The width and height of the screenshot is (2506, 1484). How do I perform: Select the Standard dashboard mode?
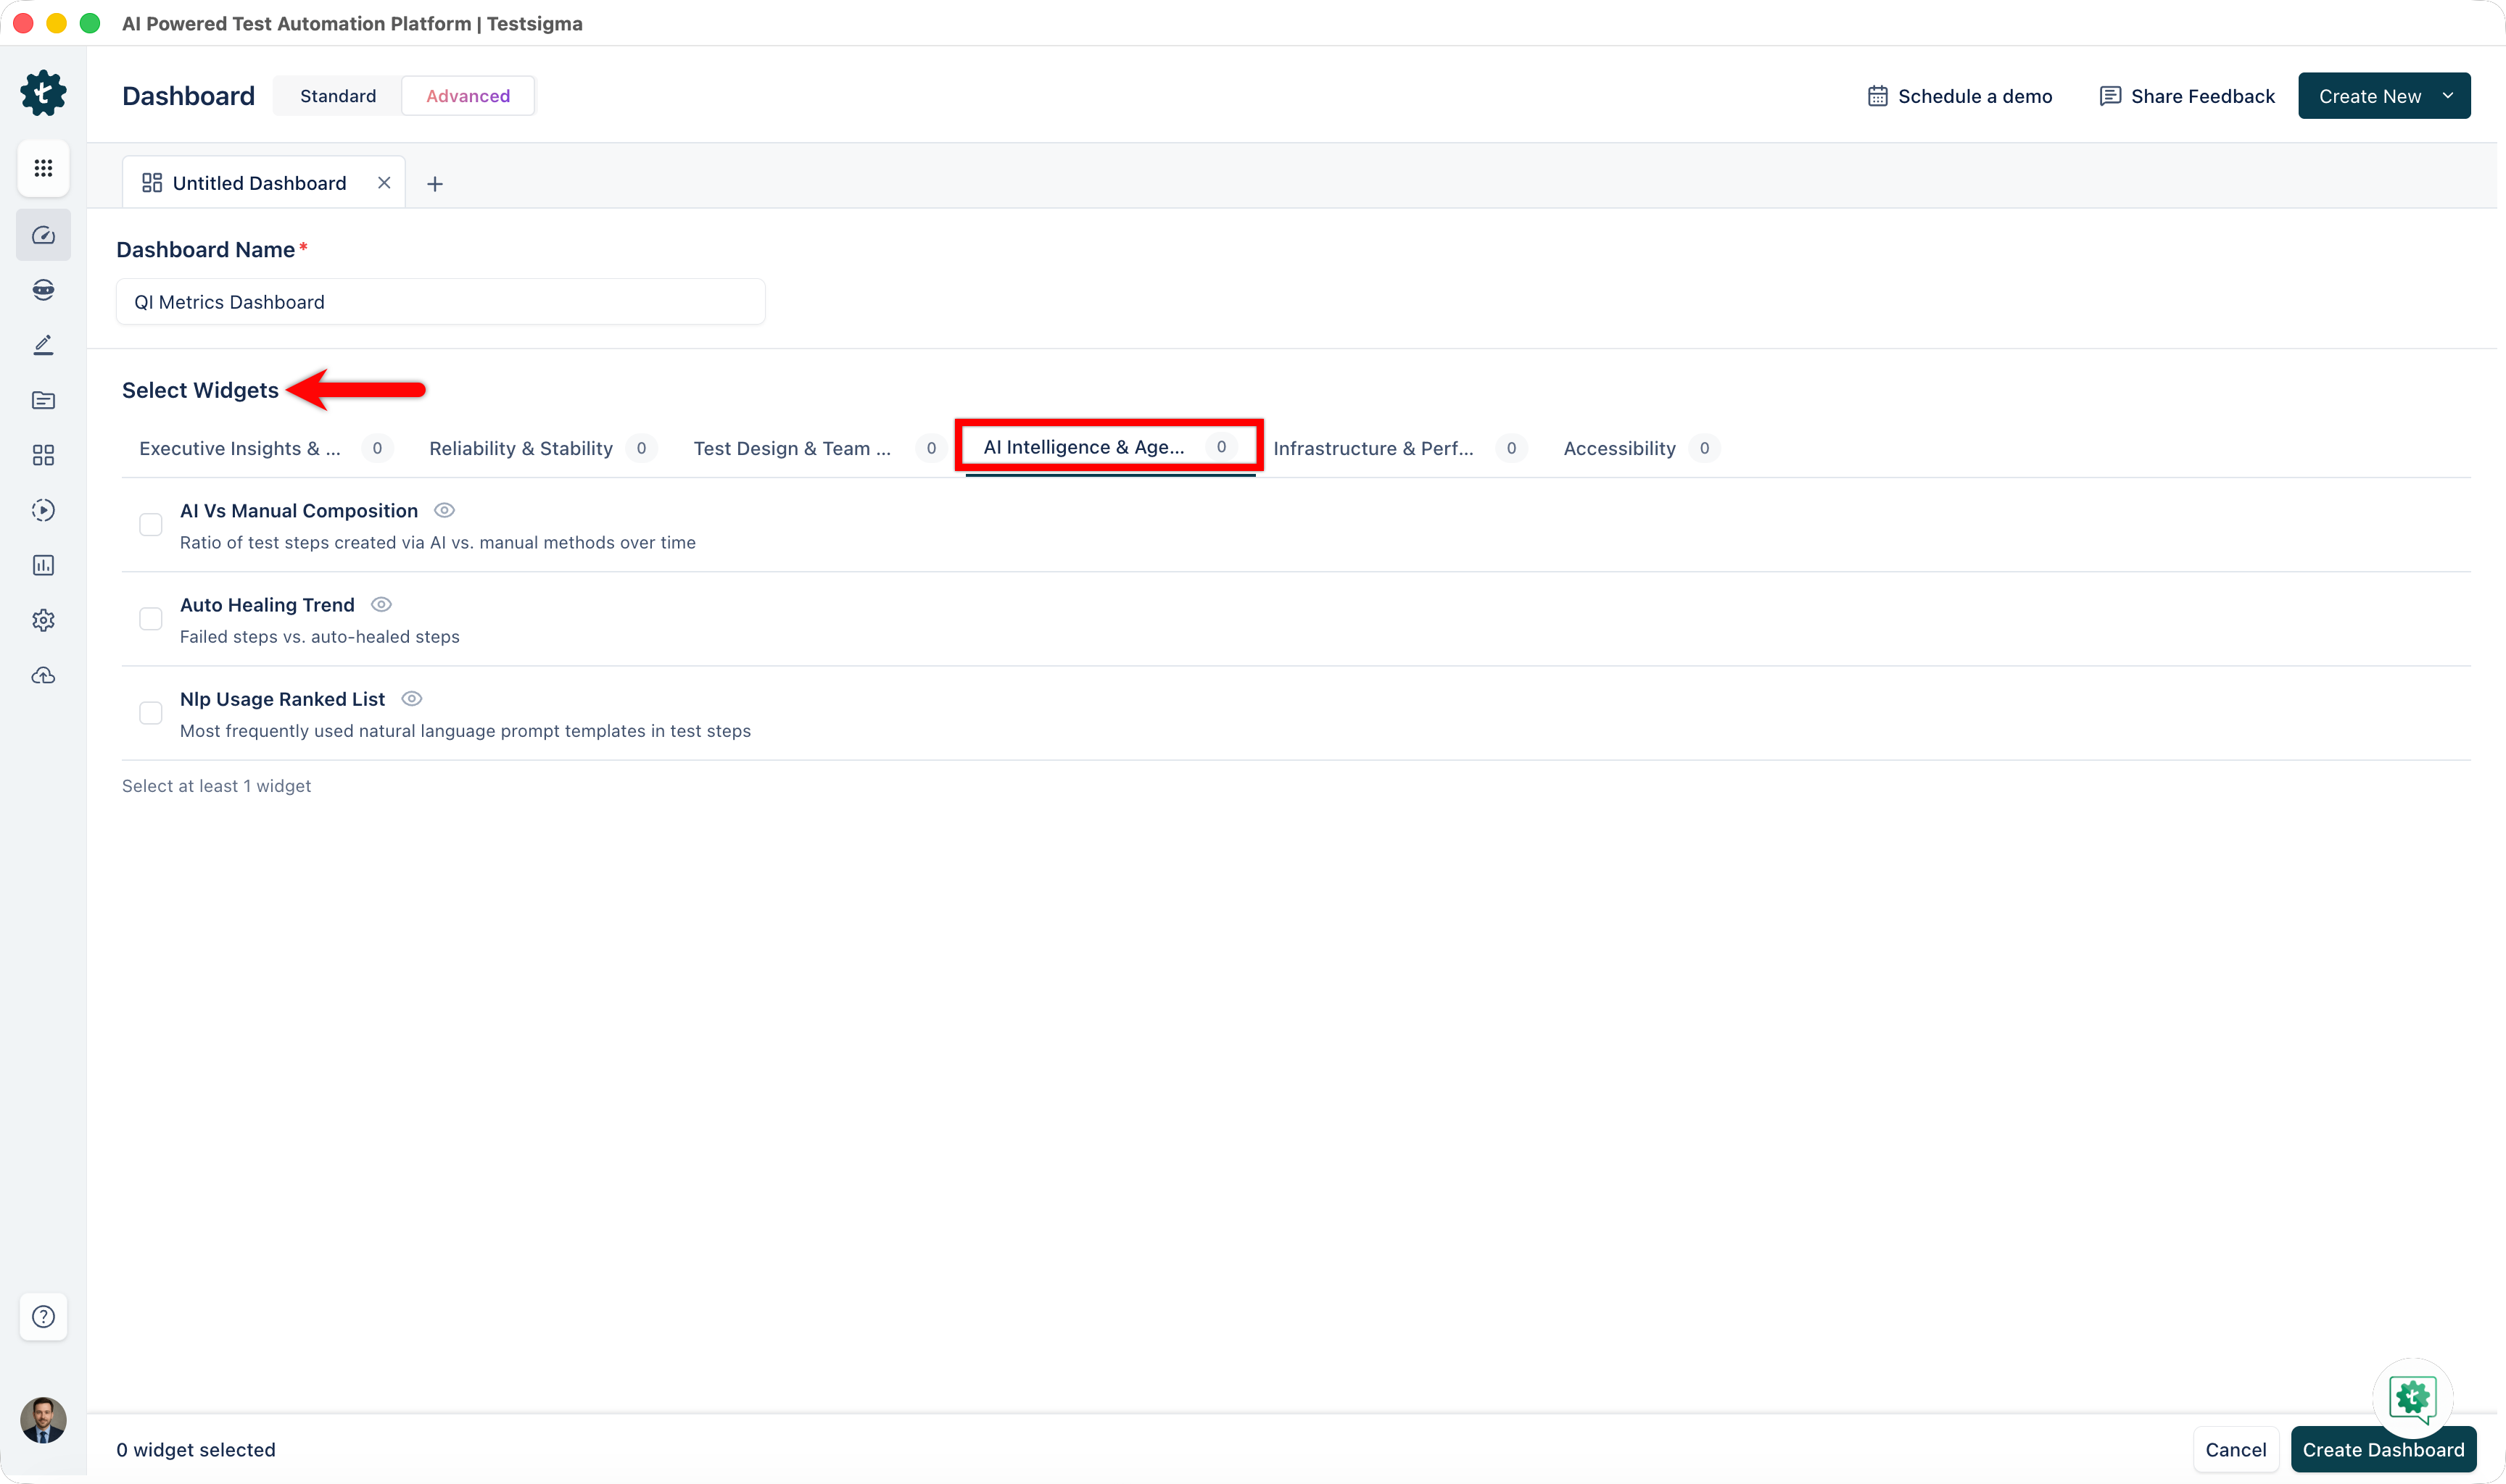[x=338, y=96]
